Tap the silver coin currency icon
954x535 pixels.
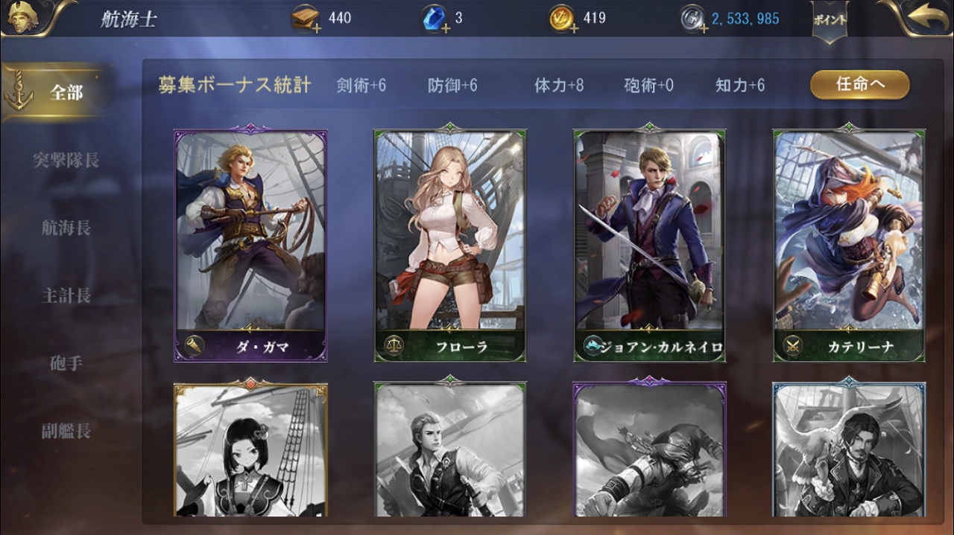692,19
